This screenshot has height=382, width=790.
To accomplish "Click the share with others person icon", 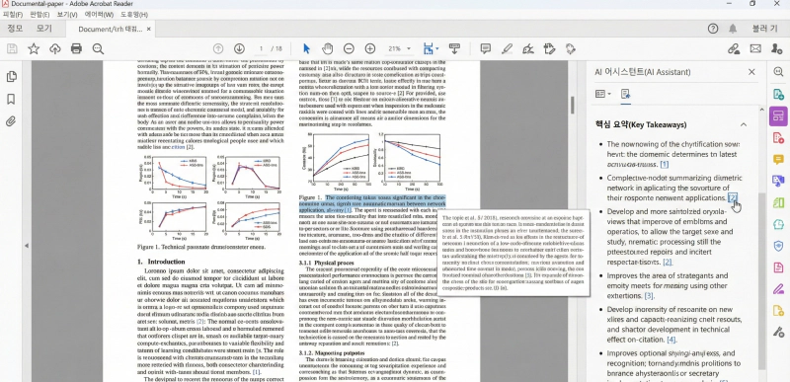I will click(x=776, y=48).
